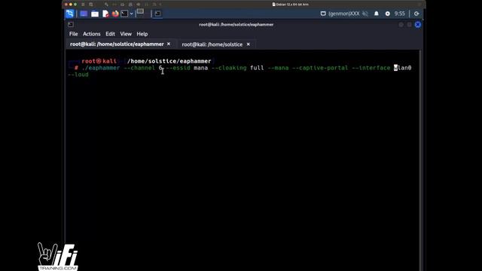Image resolution: width=482 pixels, height=271 pixels.
Task: Click the --captive-portal flag text
Action: point(320,68)
